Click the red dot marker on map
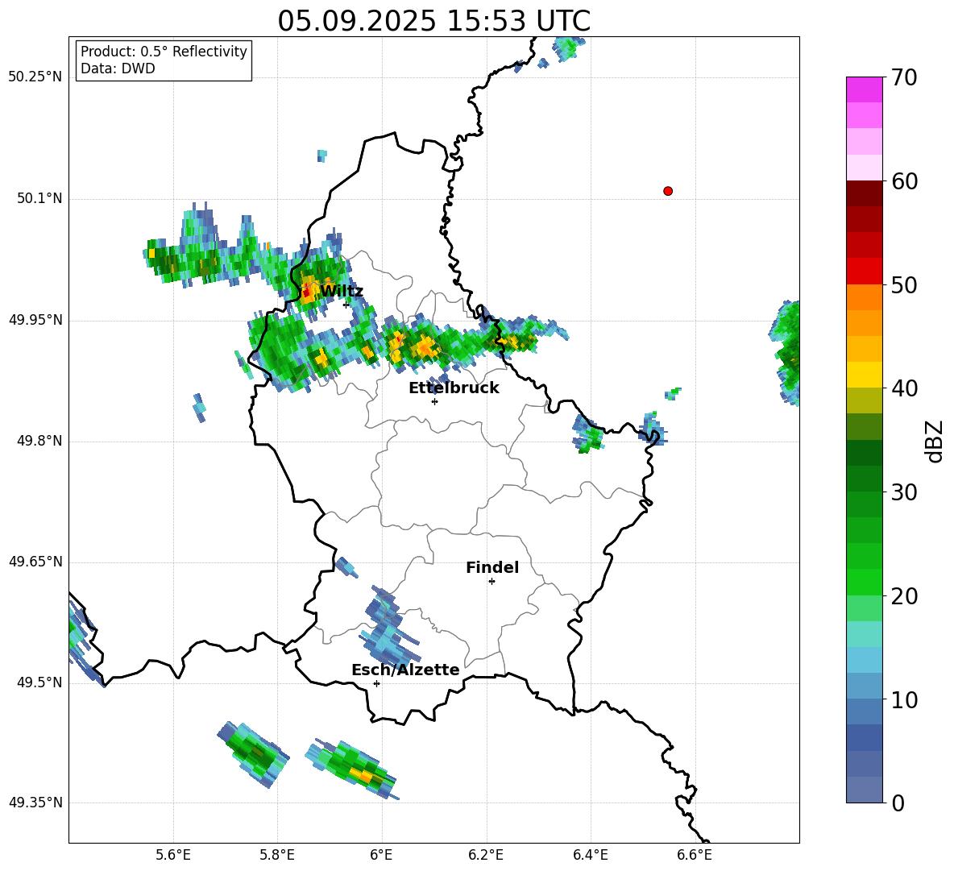This screenshot has width=954, height=871. pyautogui.click(x=668, y=191)
